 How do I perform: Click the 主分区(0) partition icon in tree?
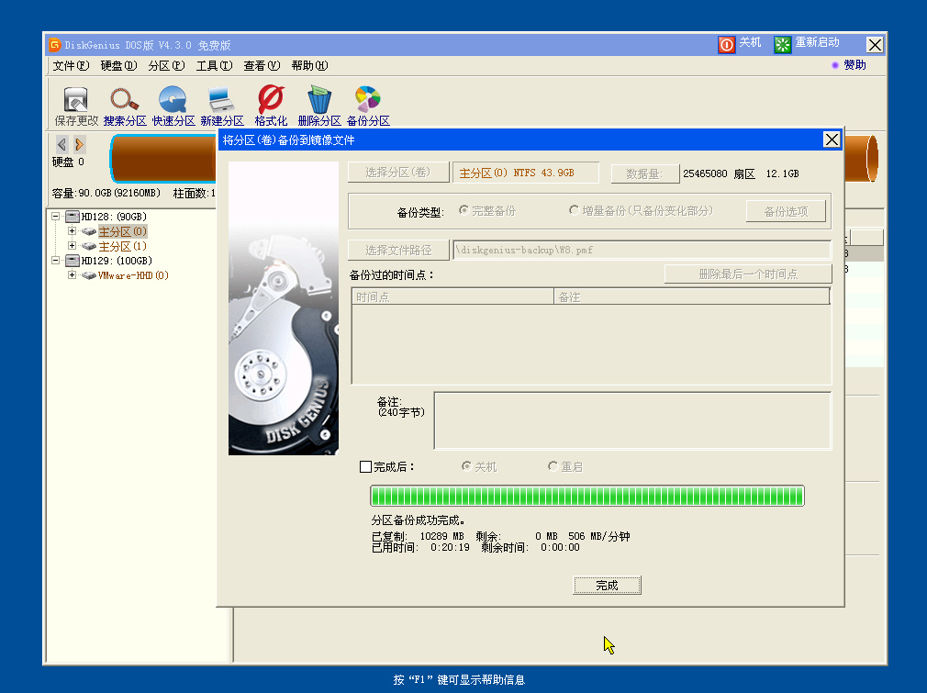pos(89,231)
